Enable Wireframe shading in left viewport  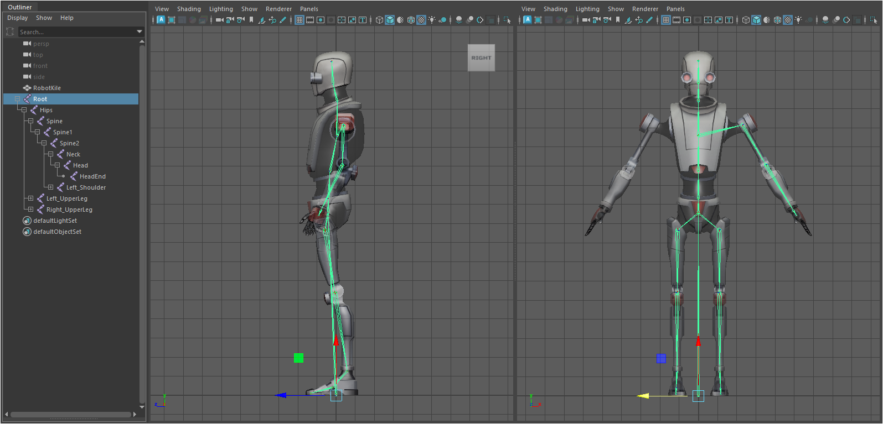click(x=379, y=20)
